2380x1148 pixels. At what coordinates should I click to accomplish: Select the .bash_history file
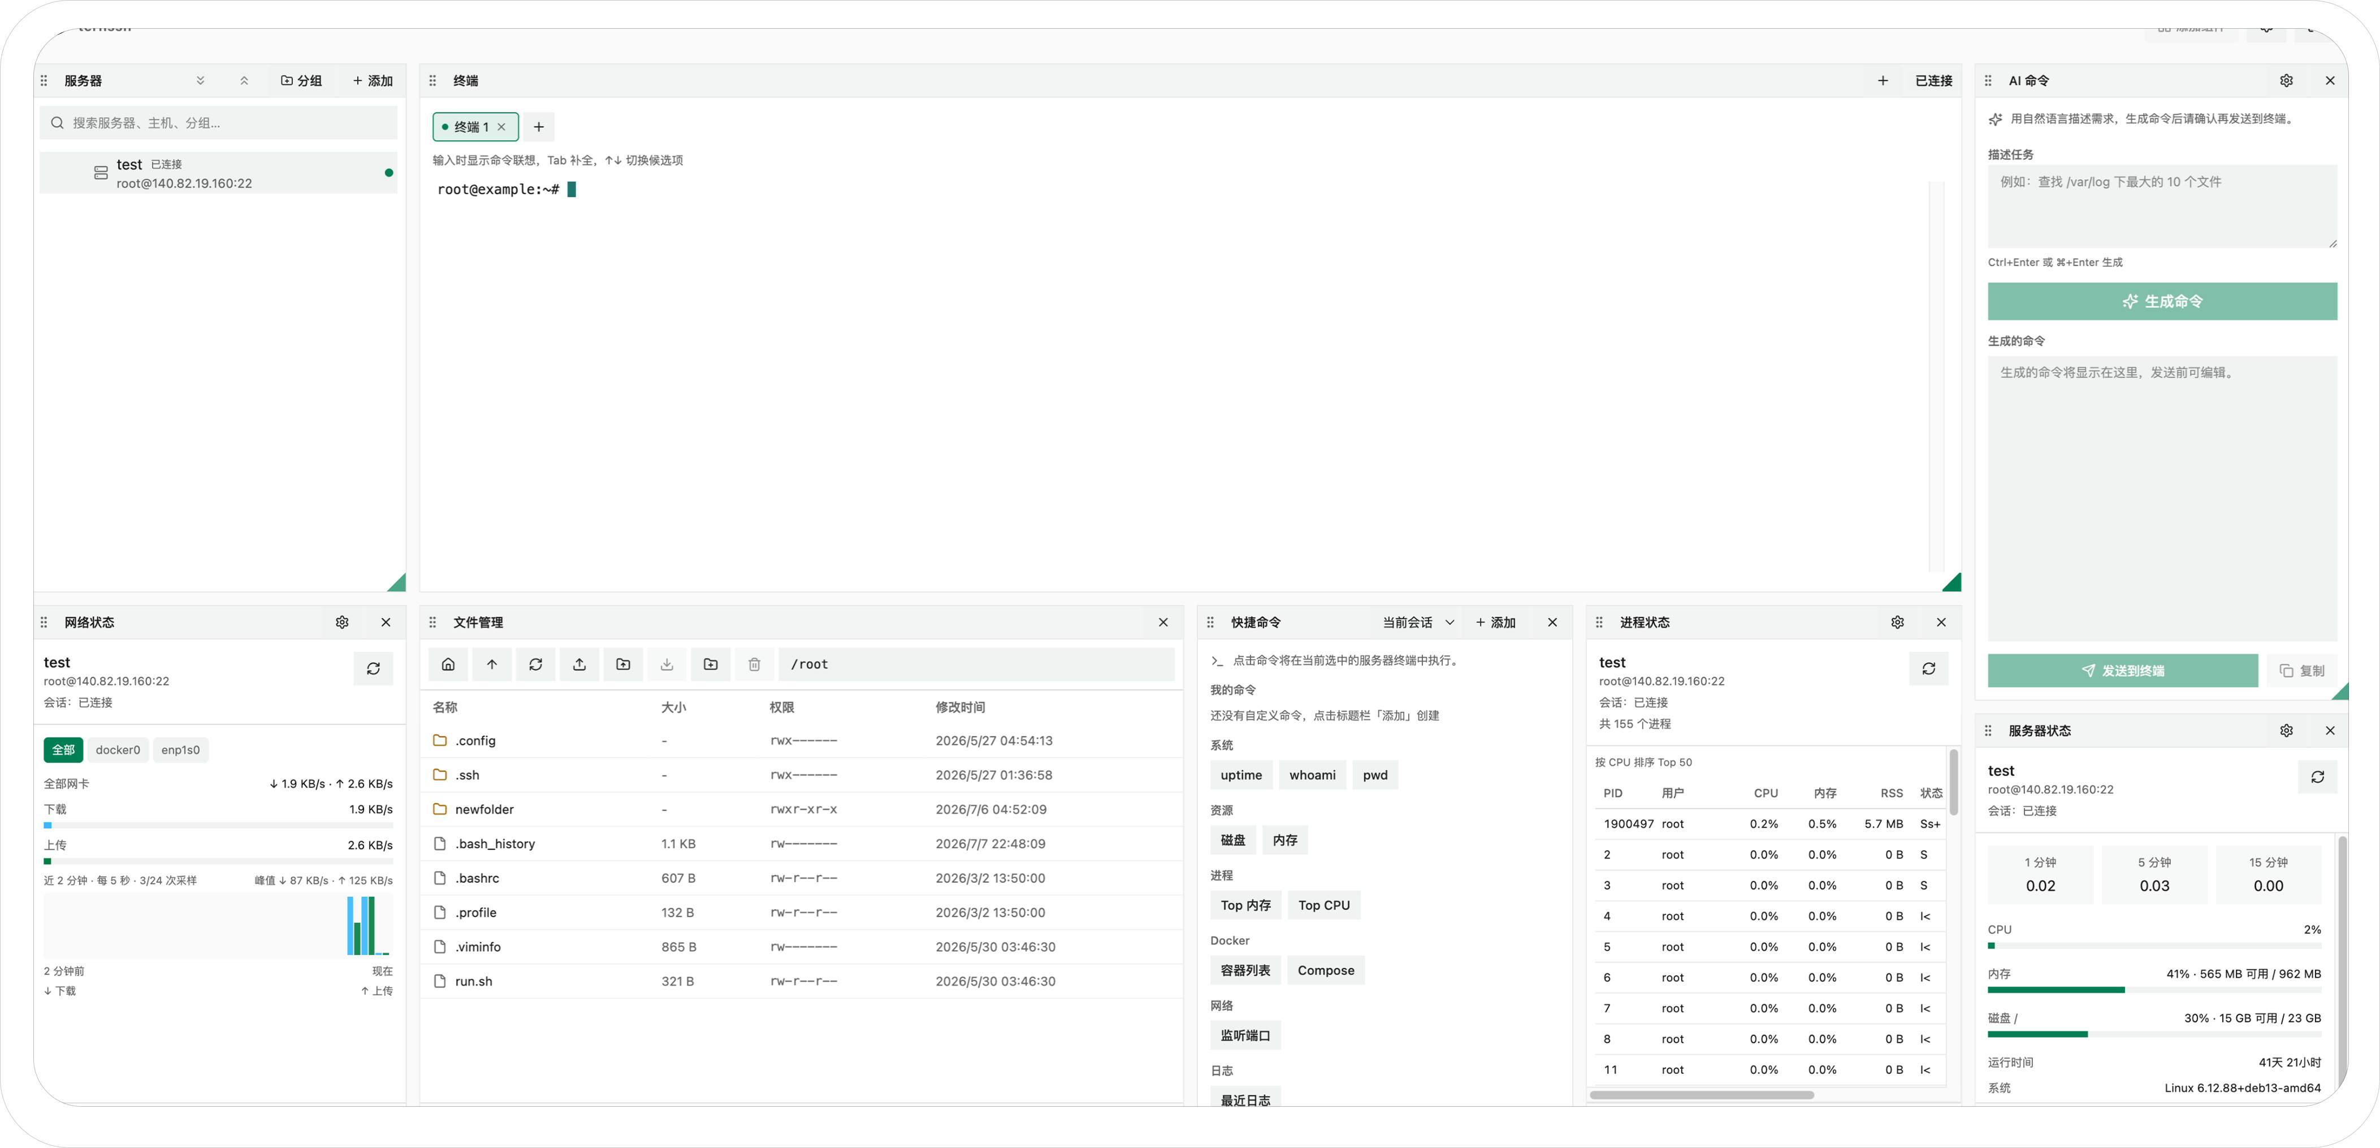coord(801,843)
